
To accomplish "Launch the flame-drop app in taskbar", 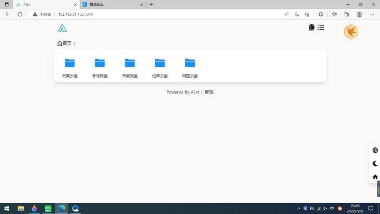I will pos(34,208).
